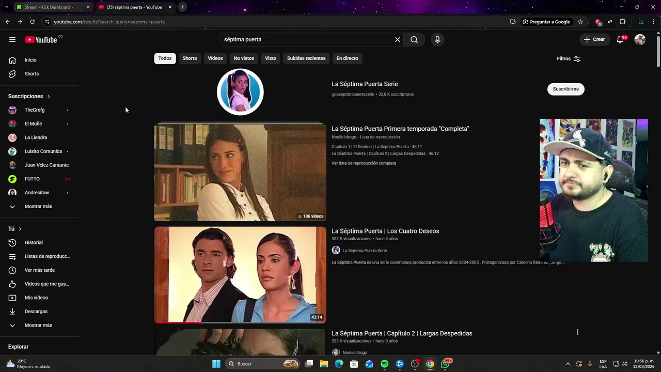Close the Kick Dashboard tab

[88, 7]
